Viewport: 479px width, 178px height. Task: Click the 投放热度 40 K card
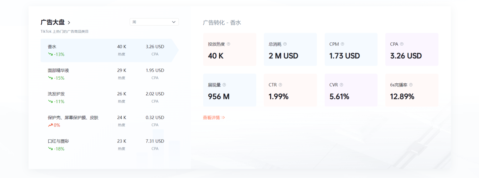pos(230,50)
